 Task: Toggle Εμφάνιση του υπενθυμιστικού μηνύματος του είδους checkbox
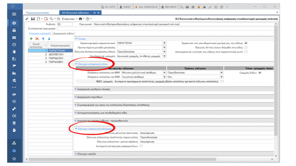tap(246, 43)
